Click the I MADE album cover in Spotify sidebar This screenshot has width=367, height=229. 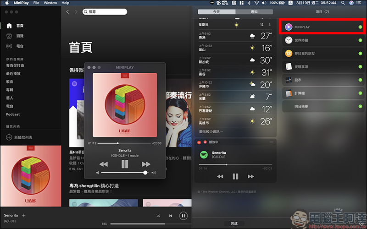tap(31, 176)
